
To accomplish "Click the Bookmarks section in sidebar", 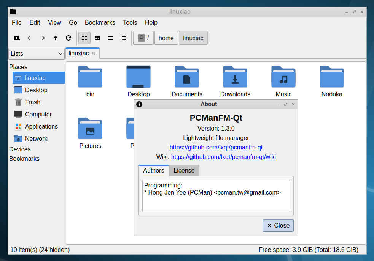I will 24,159.
